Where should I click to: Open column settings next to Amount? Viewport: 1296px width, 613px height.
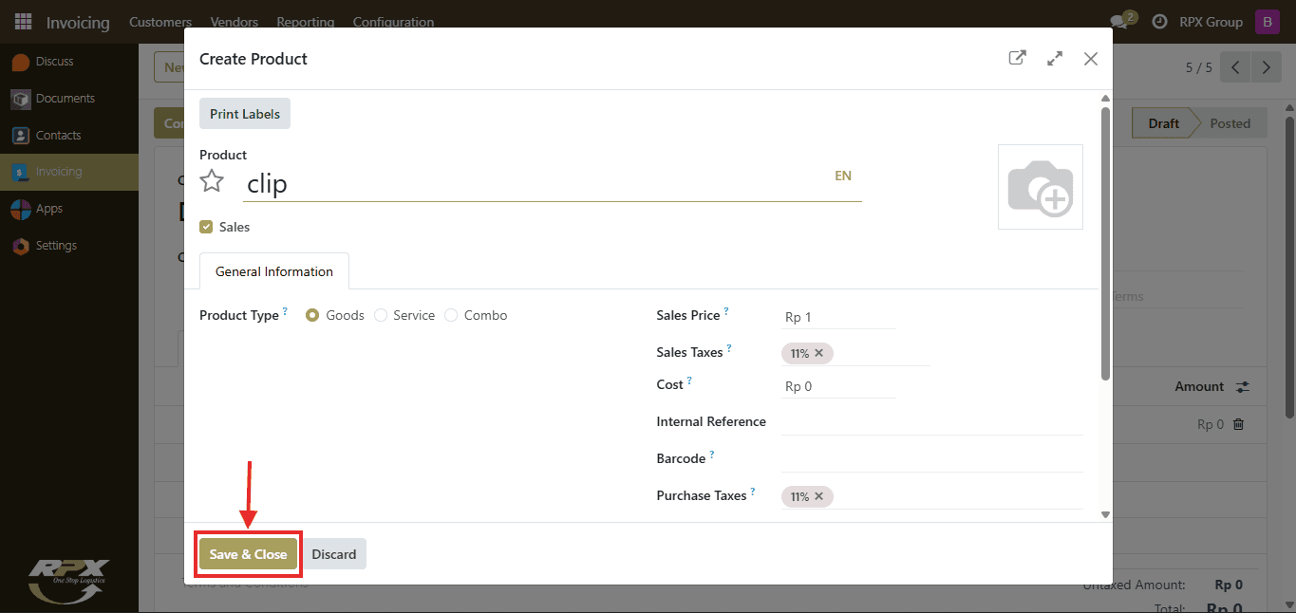(1243, 387)
